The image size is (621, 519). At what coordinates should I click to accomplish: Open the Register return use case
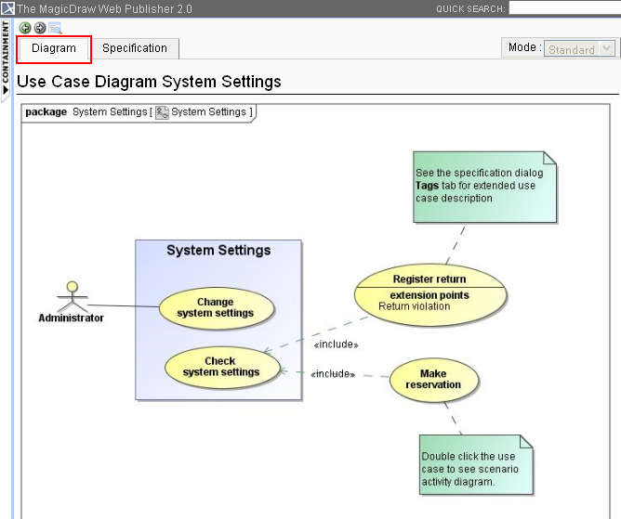pos(429,279)
